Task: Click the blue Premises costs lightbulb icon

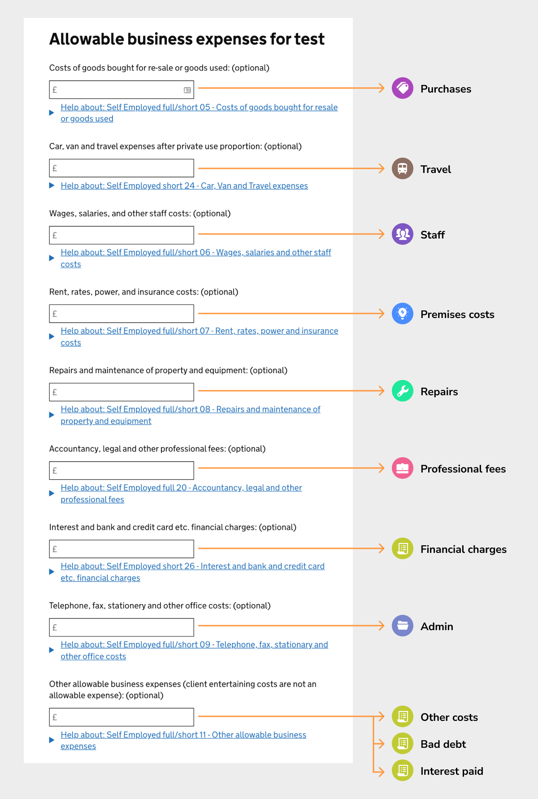Action: [x=403, y=313]
